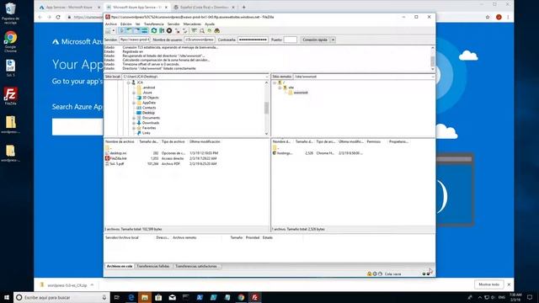
Task: Open the Marcadores menu
Action: [192, 24]
